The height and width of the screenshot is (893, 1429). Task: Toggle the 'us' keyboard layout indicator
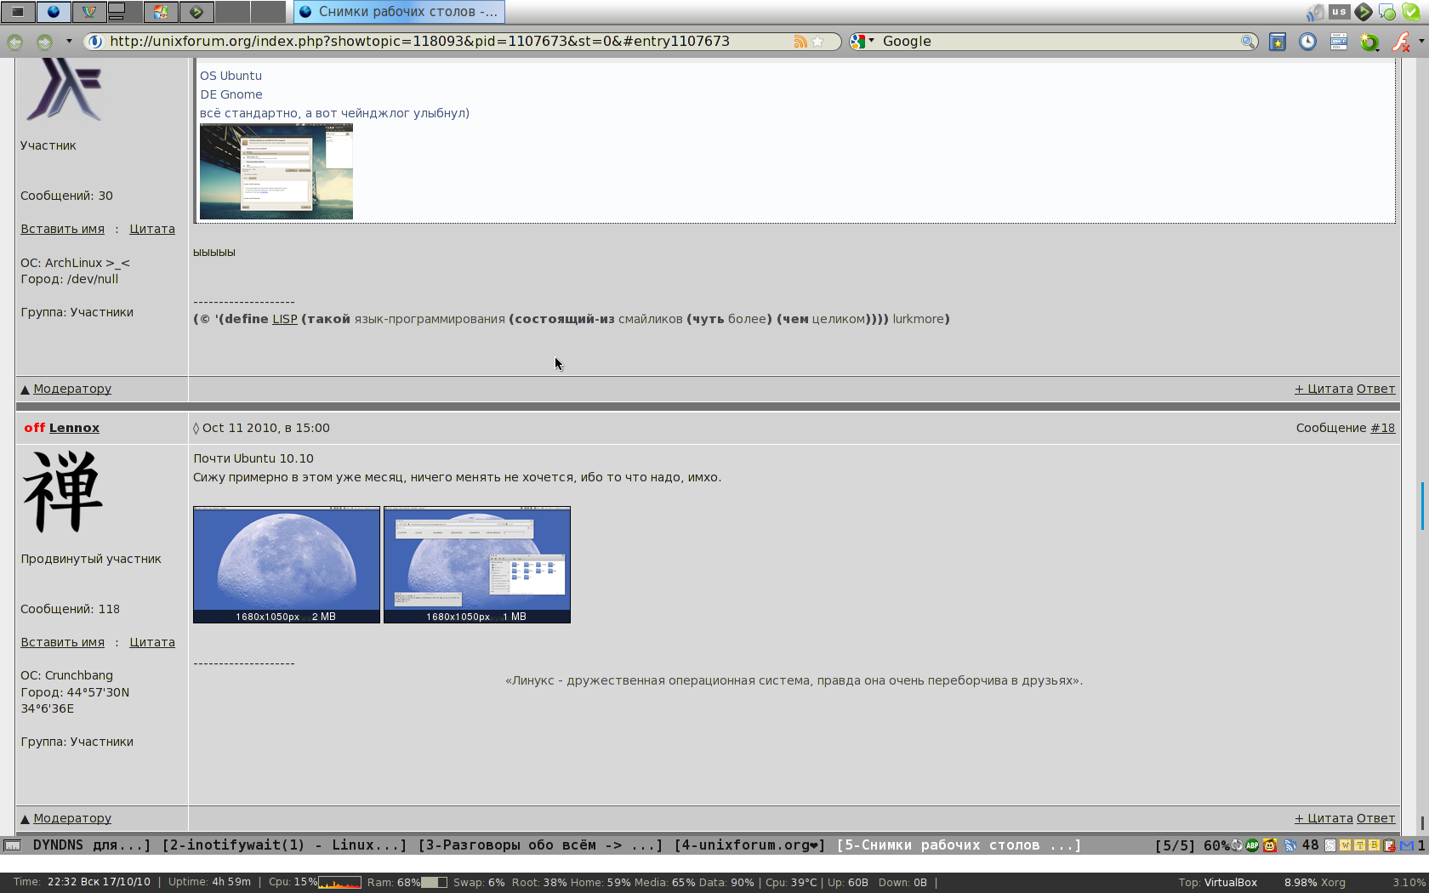[1340, 12]
